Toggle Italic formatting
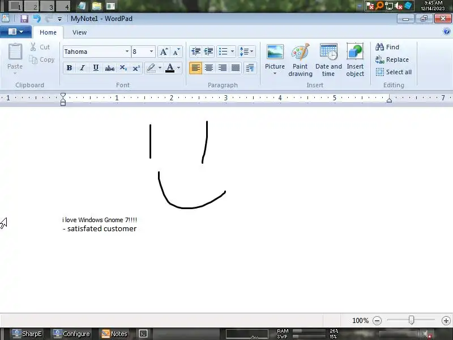Screen dimensions: 453x340 82,68
